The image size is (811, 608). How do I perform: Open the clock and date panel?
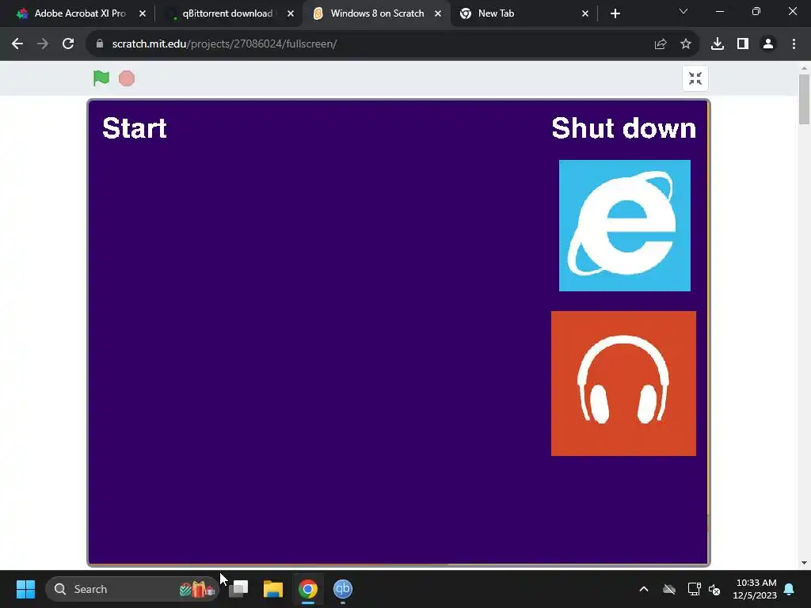click(x=755, y=589)
